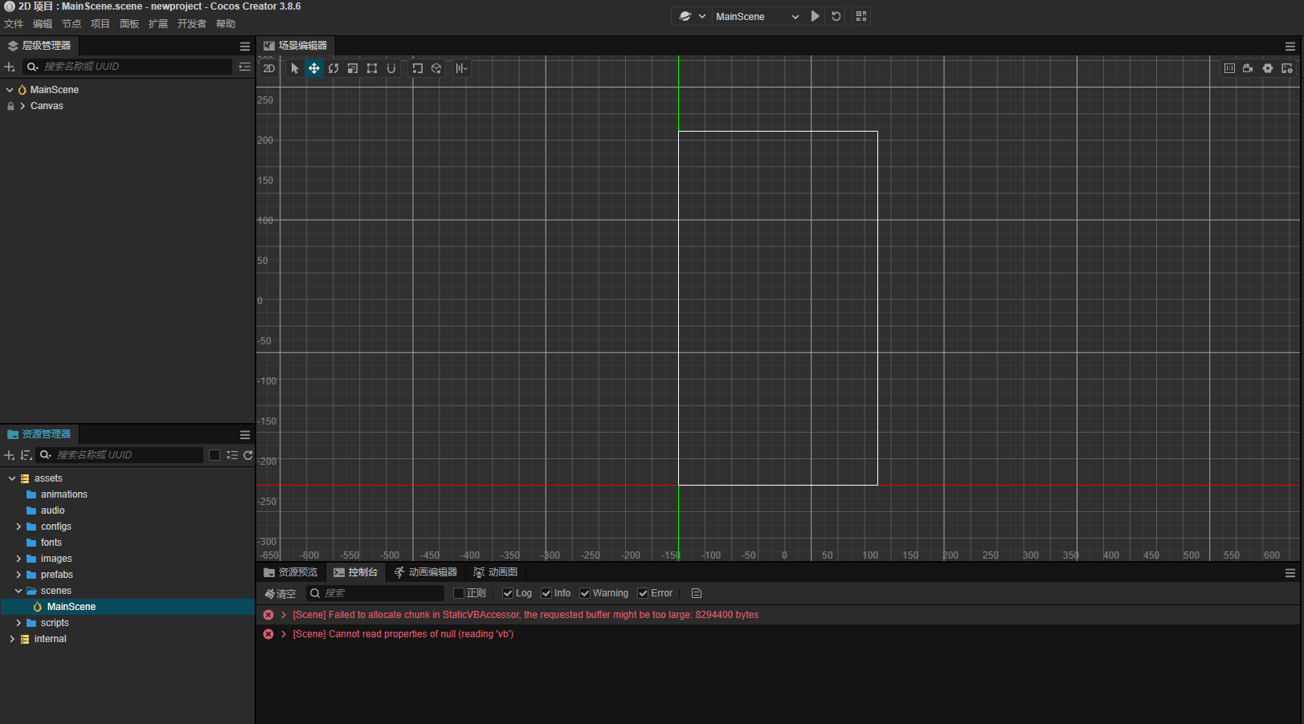Image resolution: width=1304 pixels, height=724 pixels.
Task: Open the align nodes dropdown
Action: 461,68
